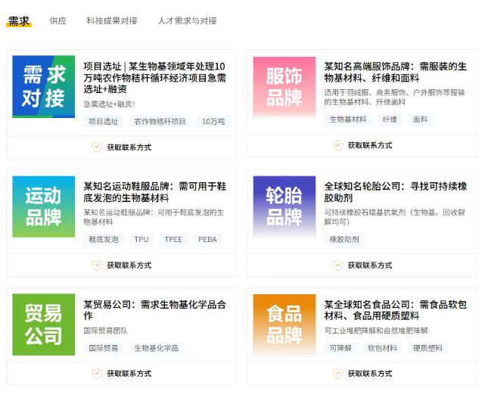488x413 pixels.
Task: Select the TPU tag
Action: [x=141, y=240]
